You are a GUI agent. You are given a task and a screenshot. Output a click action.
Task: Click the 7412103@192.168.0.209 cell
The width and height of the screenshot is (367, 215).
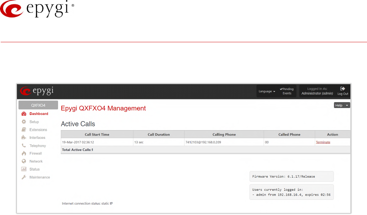[224, 142]
